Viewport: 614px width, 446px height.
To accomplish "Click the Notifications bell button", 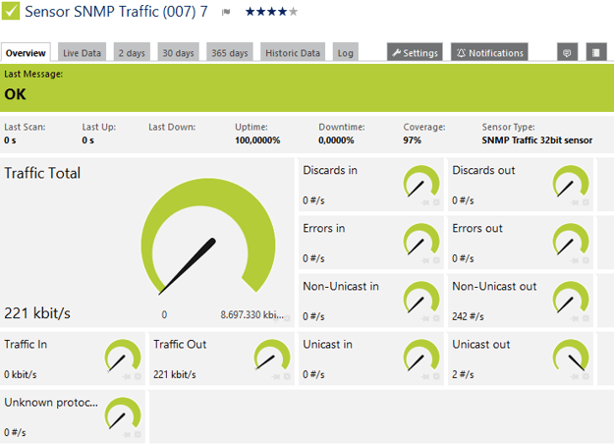I will 489,52.
